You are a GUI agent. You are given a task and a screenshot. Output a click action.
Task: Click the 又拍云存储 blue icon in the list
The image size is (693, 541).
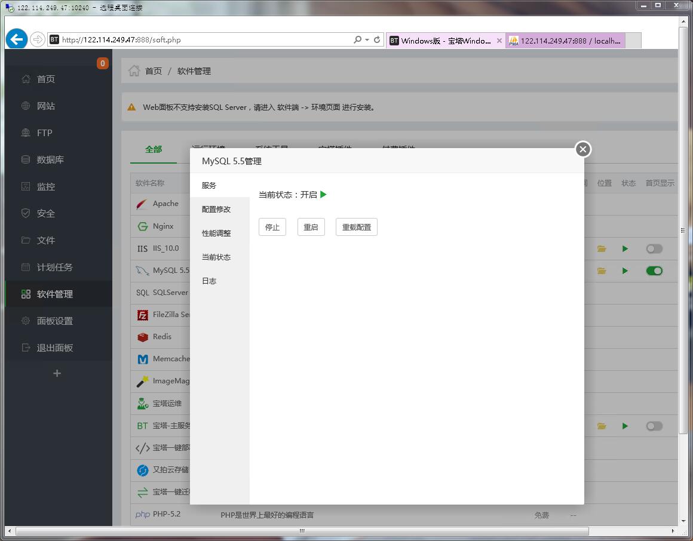click(142, 471)
